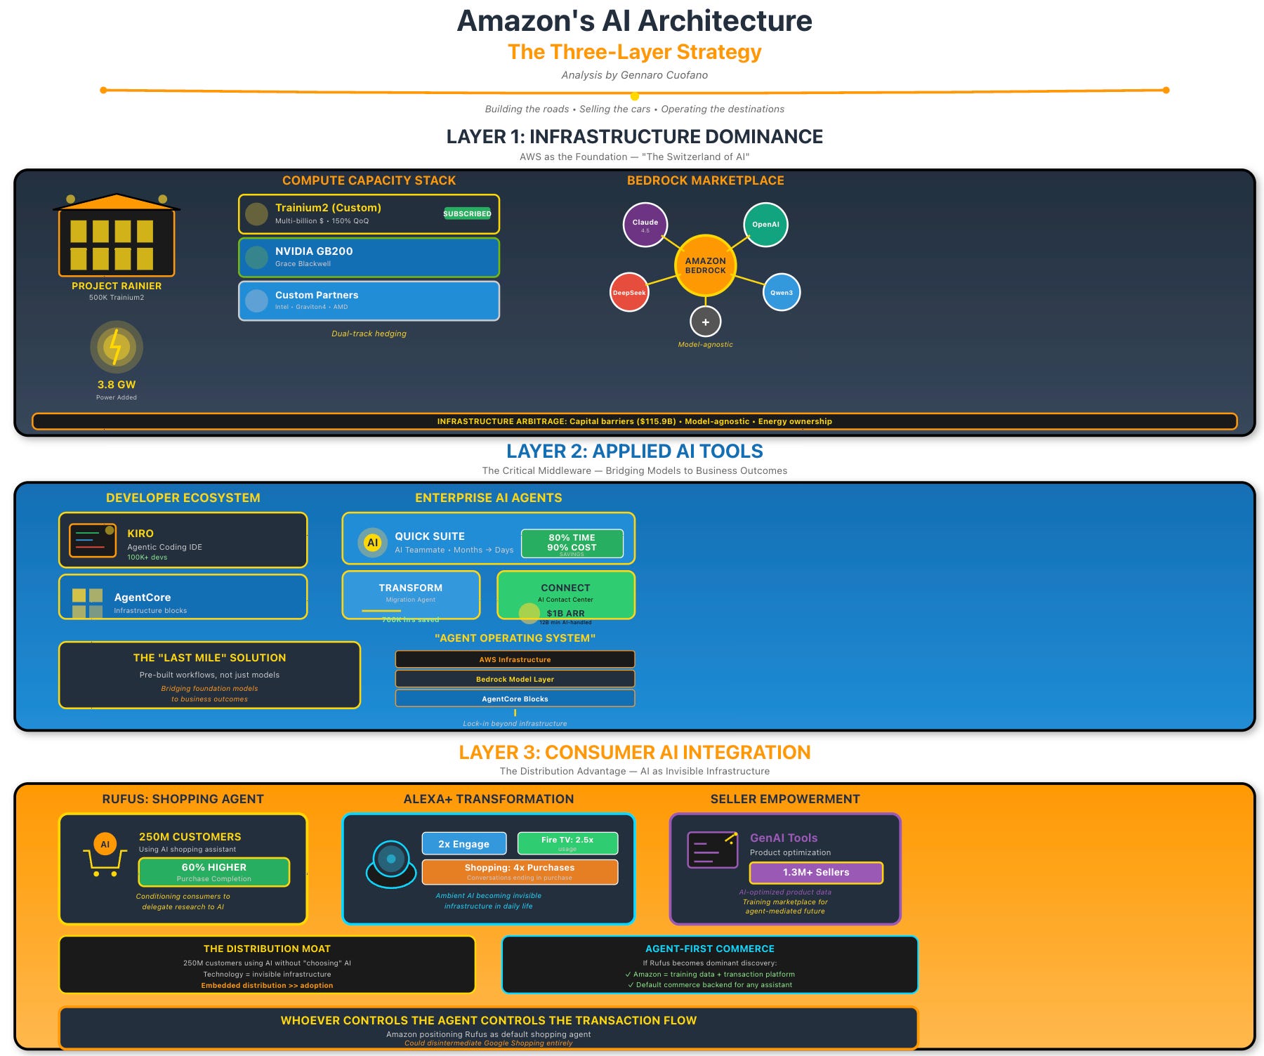1264x1056 pixels.
Task: Click the Shopping 4x Purchases orange badge
Action: coord(520,871)
